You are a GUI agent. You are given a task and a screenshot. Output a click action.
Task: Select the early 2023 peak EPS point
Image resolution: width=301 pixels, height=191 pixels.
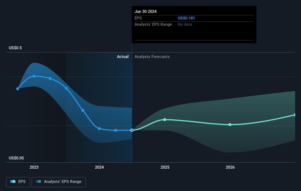[34, 76]
